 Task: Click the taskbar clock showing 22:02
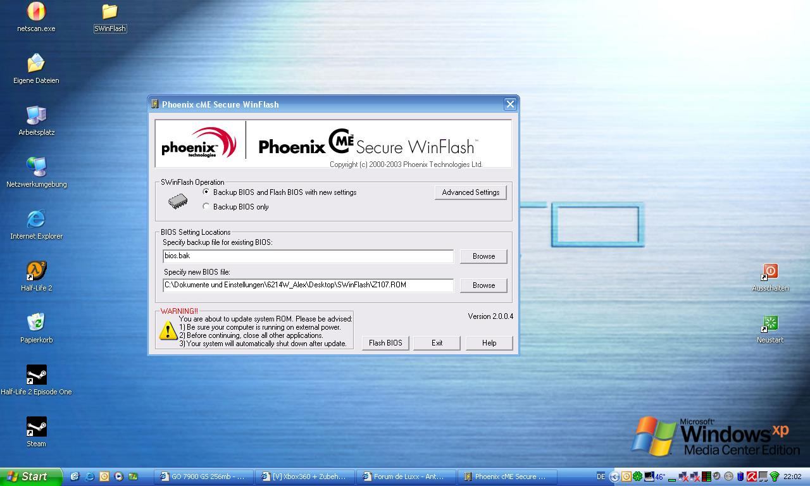[x=792, y=477]
